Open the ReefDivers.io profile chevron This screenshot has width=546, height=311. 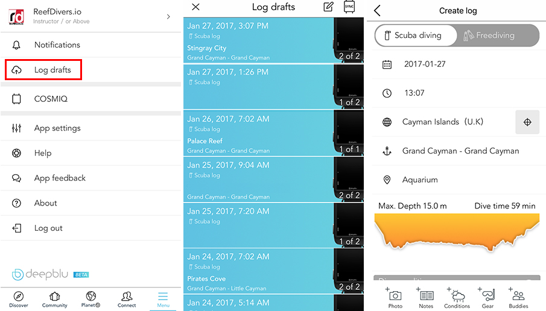[168, 17]
